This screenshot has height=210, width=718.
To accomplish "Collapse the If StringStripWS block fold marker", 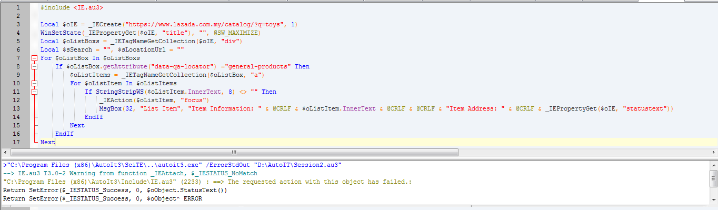I will [x=35, y=92].
